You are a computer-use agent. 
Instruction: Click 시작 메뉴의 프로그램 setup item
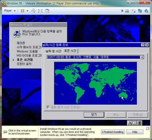pos(29,47)
